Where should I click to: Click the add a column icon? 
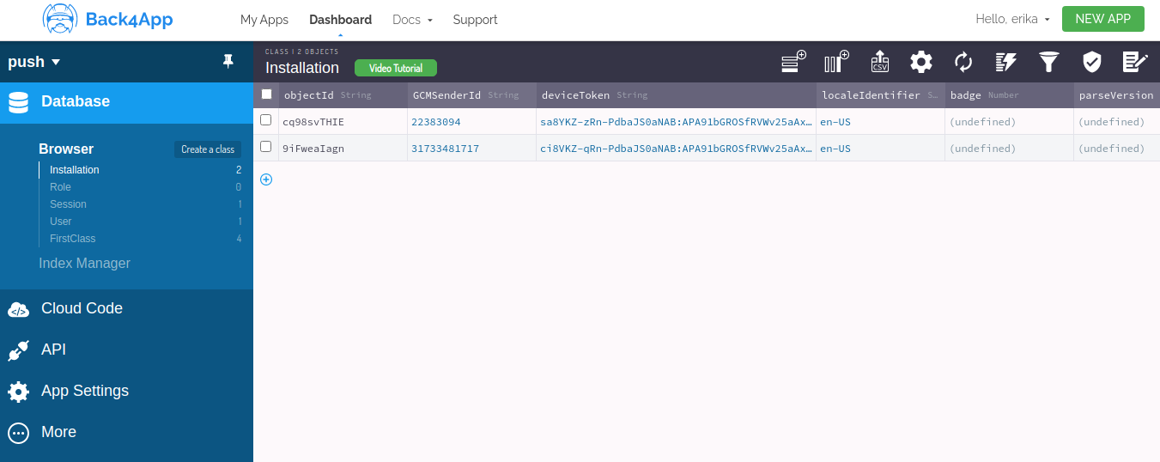(836, 62)
